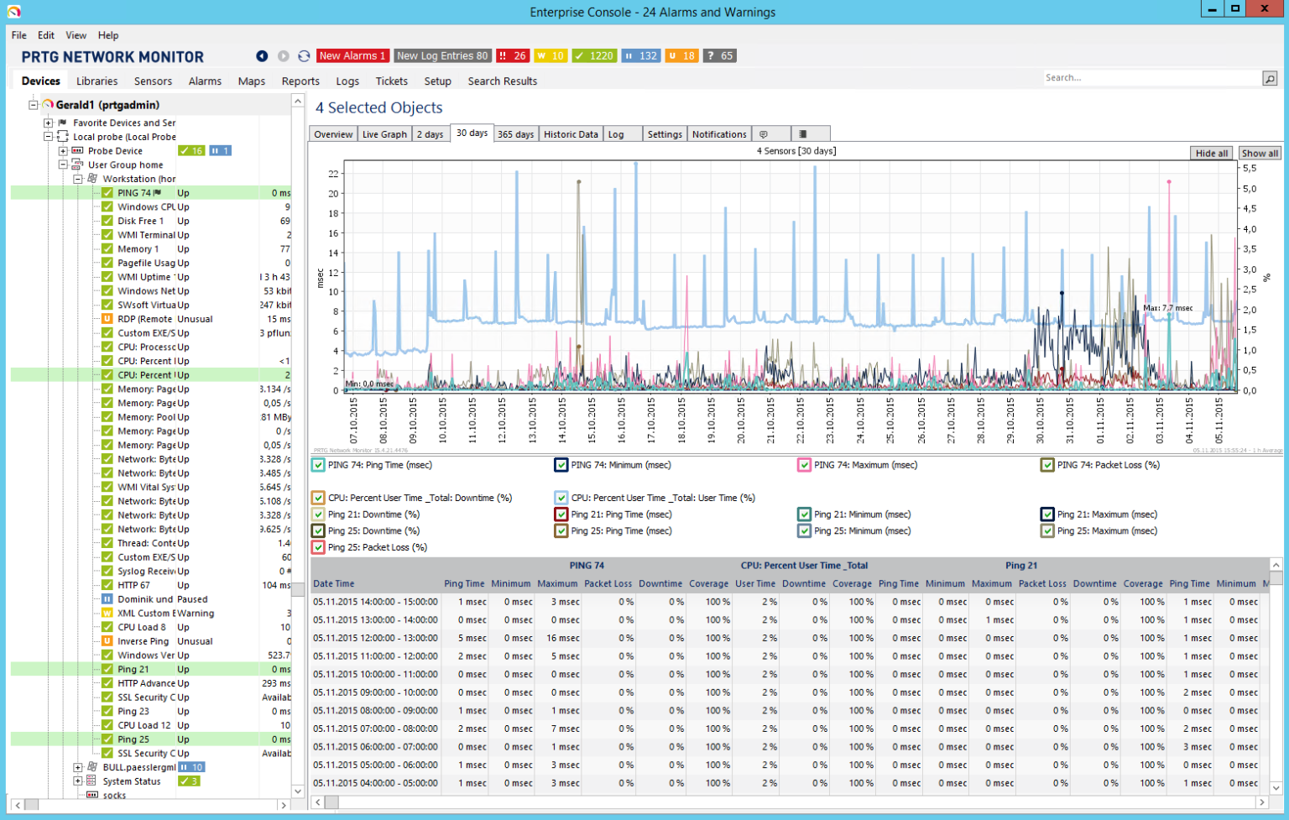Open the red error sensors counter icon

513,55
